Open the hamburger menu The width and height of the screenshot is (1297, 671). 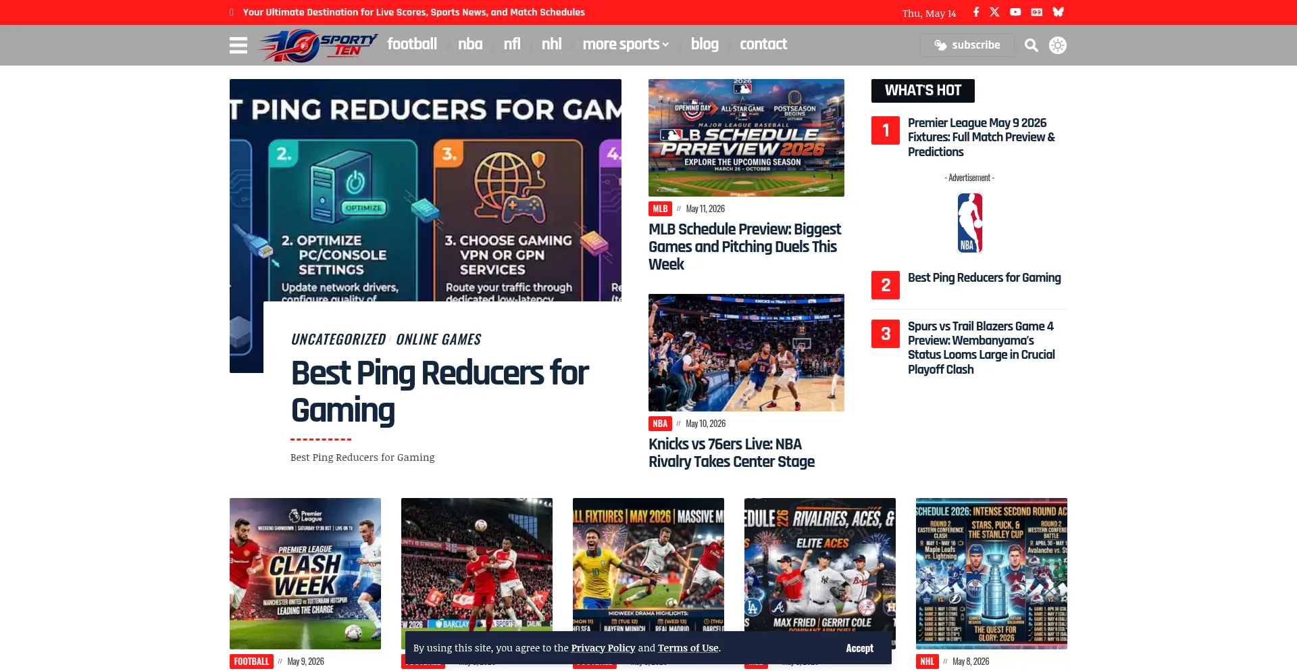coord(238,45)
